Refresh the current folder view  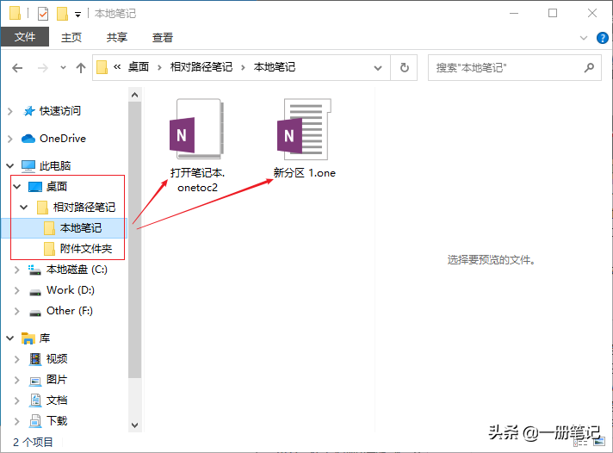405,68
